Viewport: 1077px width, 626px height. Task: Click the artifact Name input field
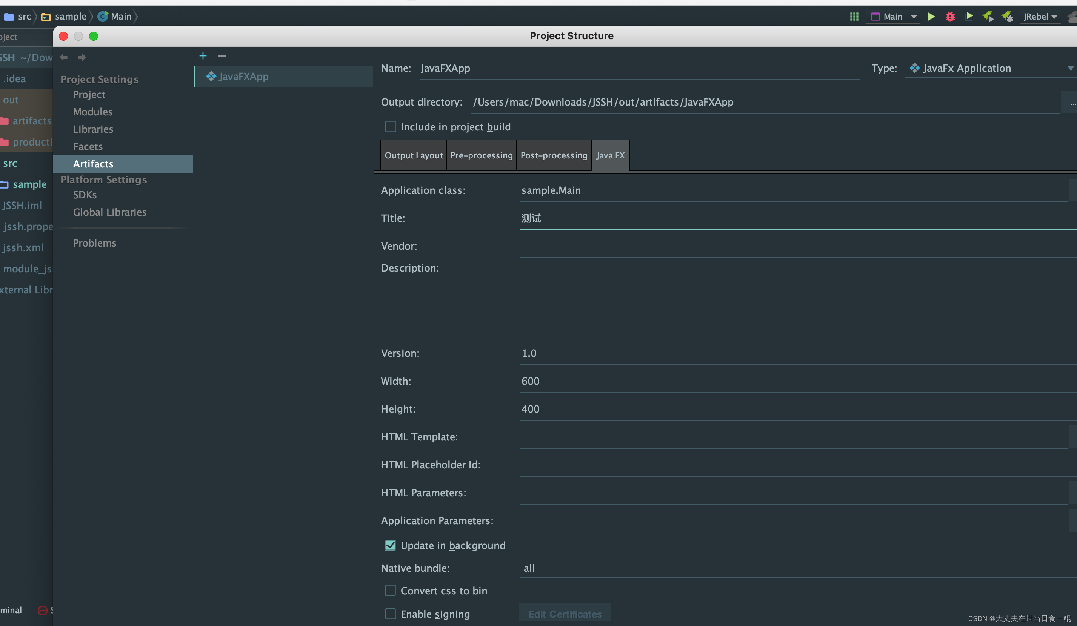(x=639, y=68)
